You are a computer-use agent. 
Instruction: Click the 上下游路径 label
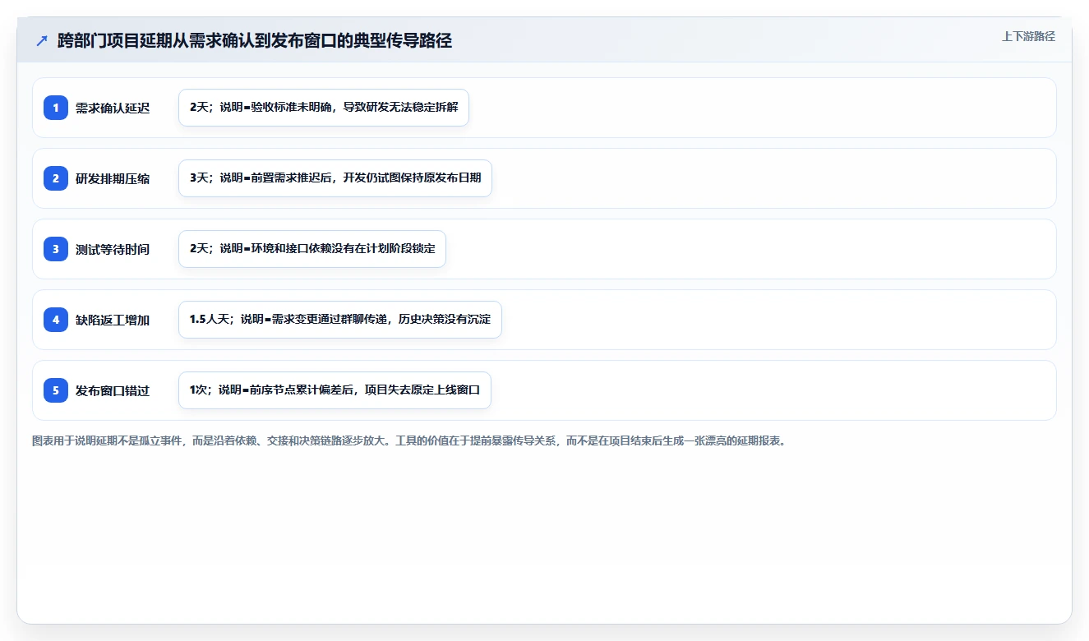coord(1028,37)
